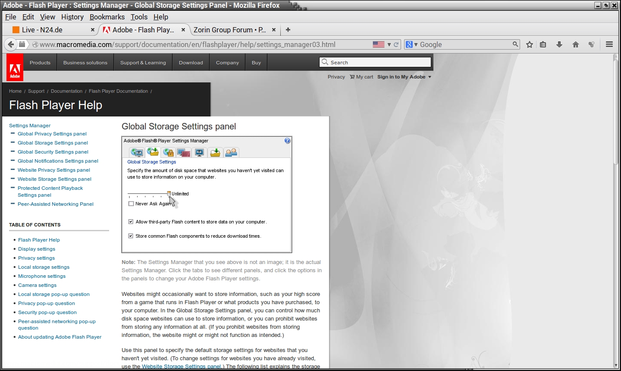Uncheck Allow third-party Flash content checkbox
Screen dimensions: 621x371
click(x=131, y=222)
